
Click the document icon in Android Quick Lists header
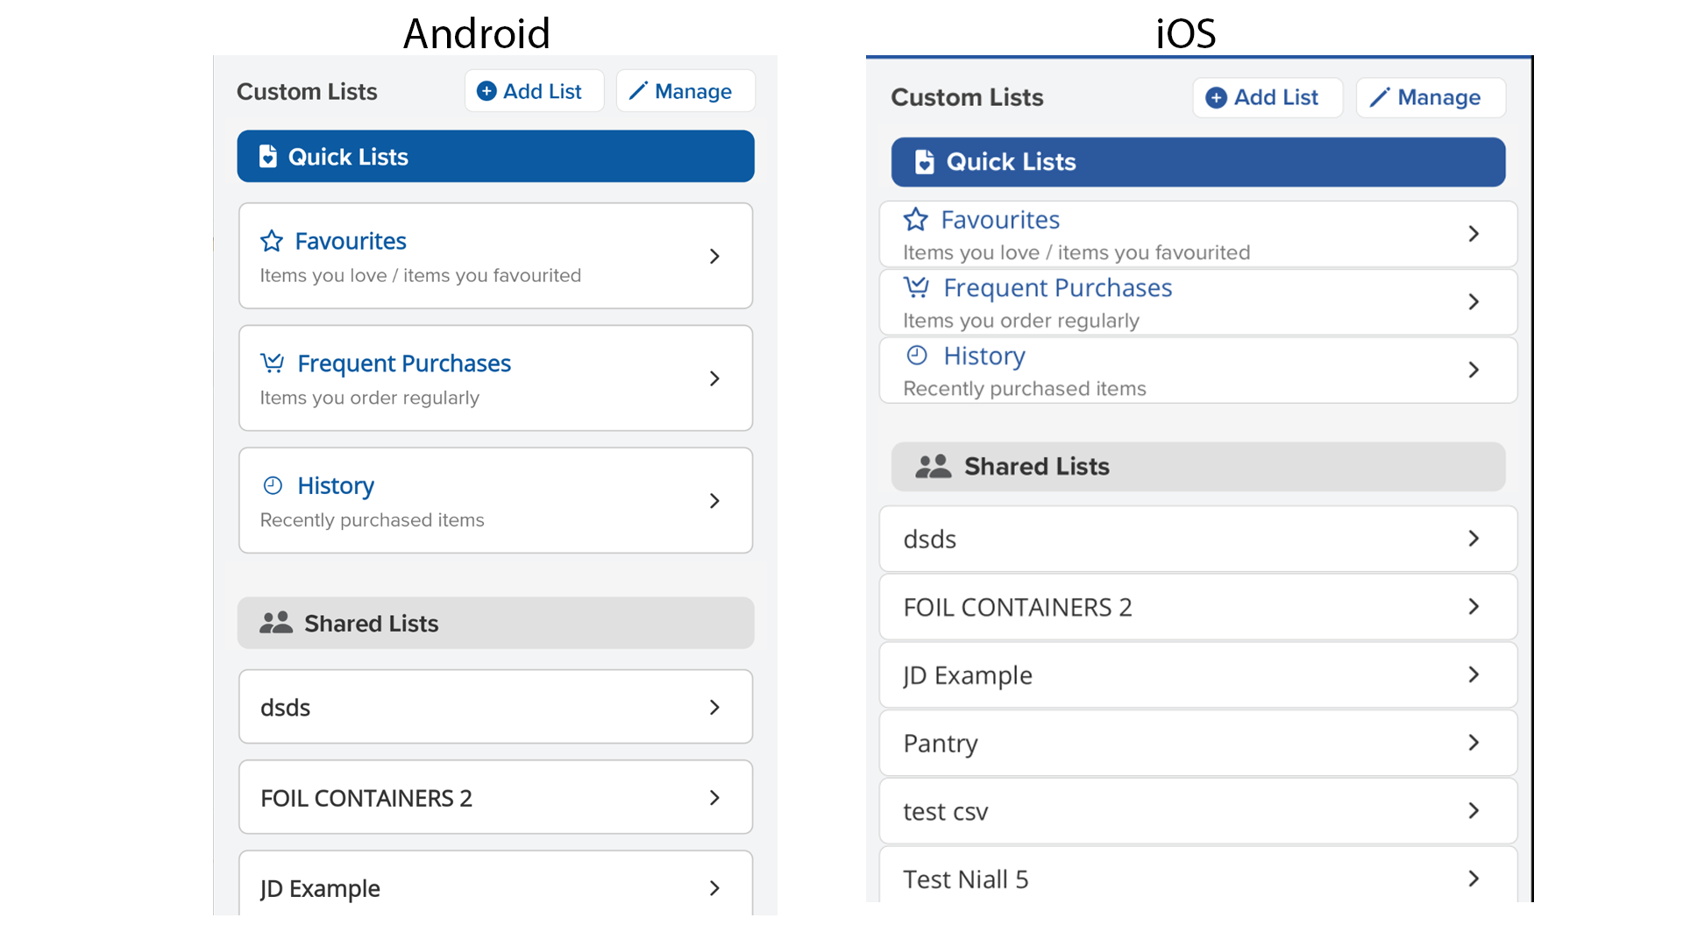click(x=268, y=157)
